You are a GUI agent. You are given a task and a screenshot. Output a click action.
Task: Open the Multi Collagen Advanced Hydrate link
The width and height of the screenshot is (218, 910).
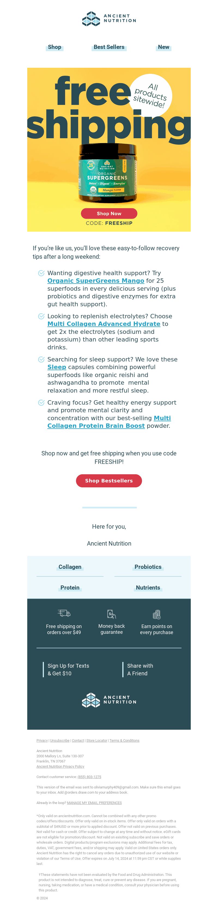[104, 324]
